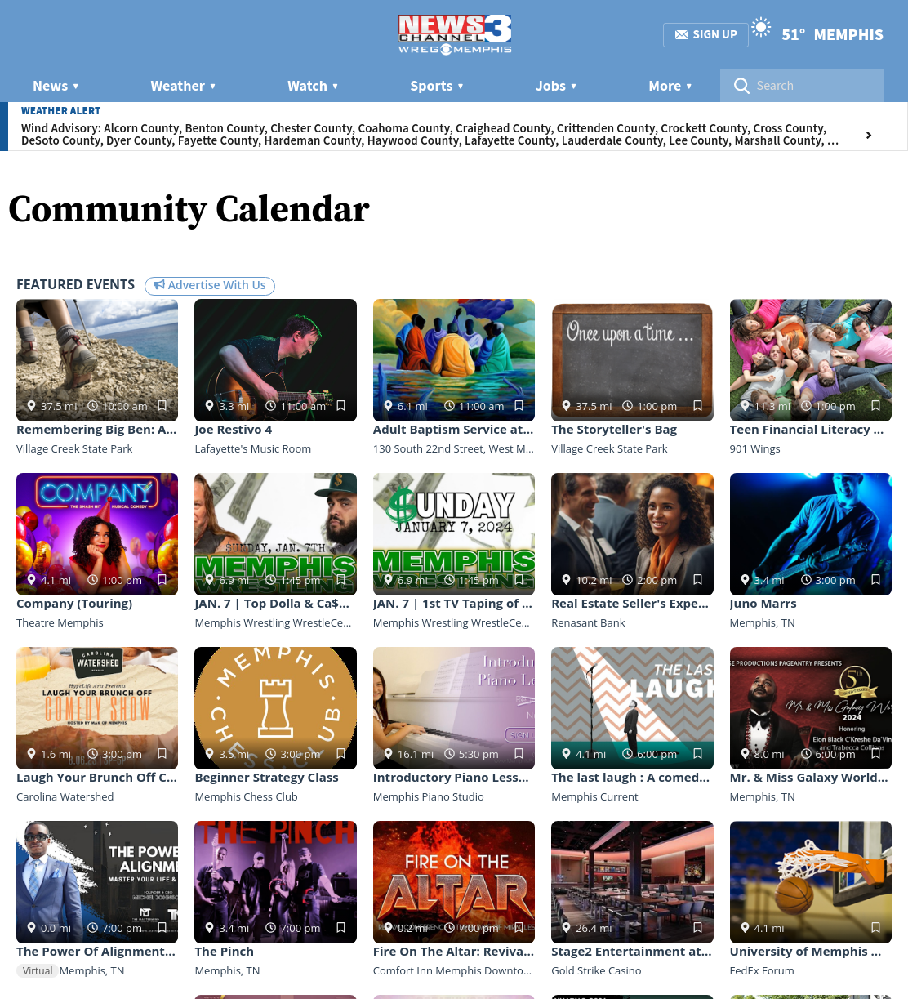The height and width of the screenshot is (999, 908).
Task: Bookmark The Pinch event
Action: click(341, 928)
